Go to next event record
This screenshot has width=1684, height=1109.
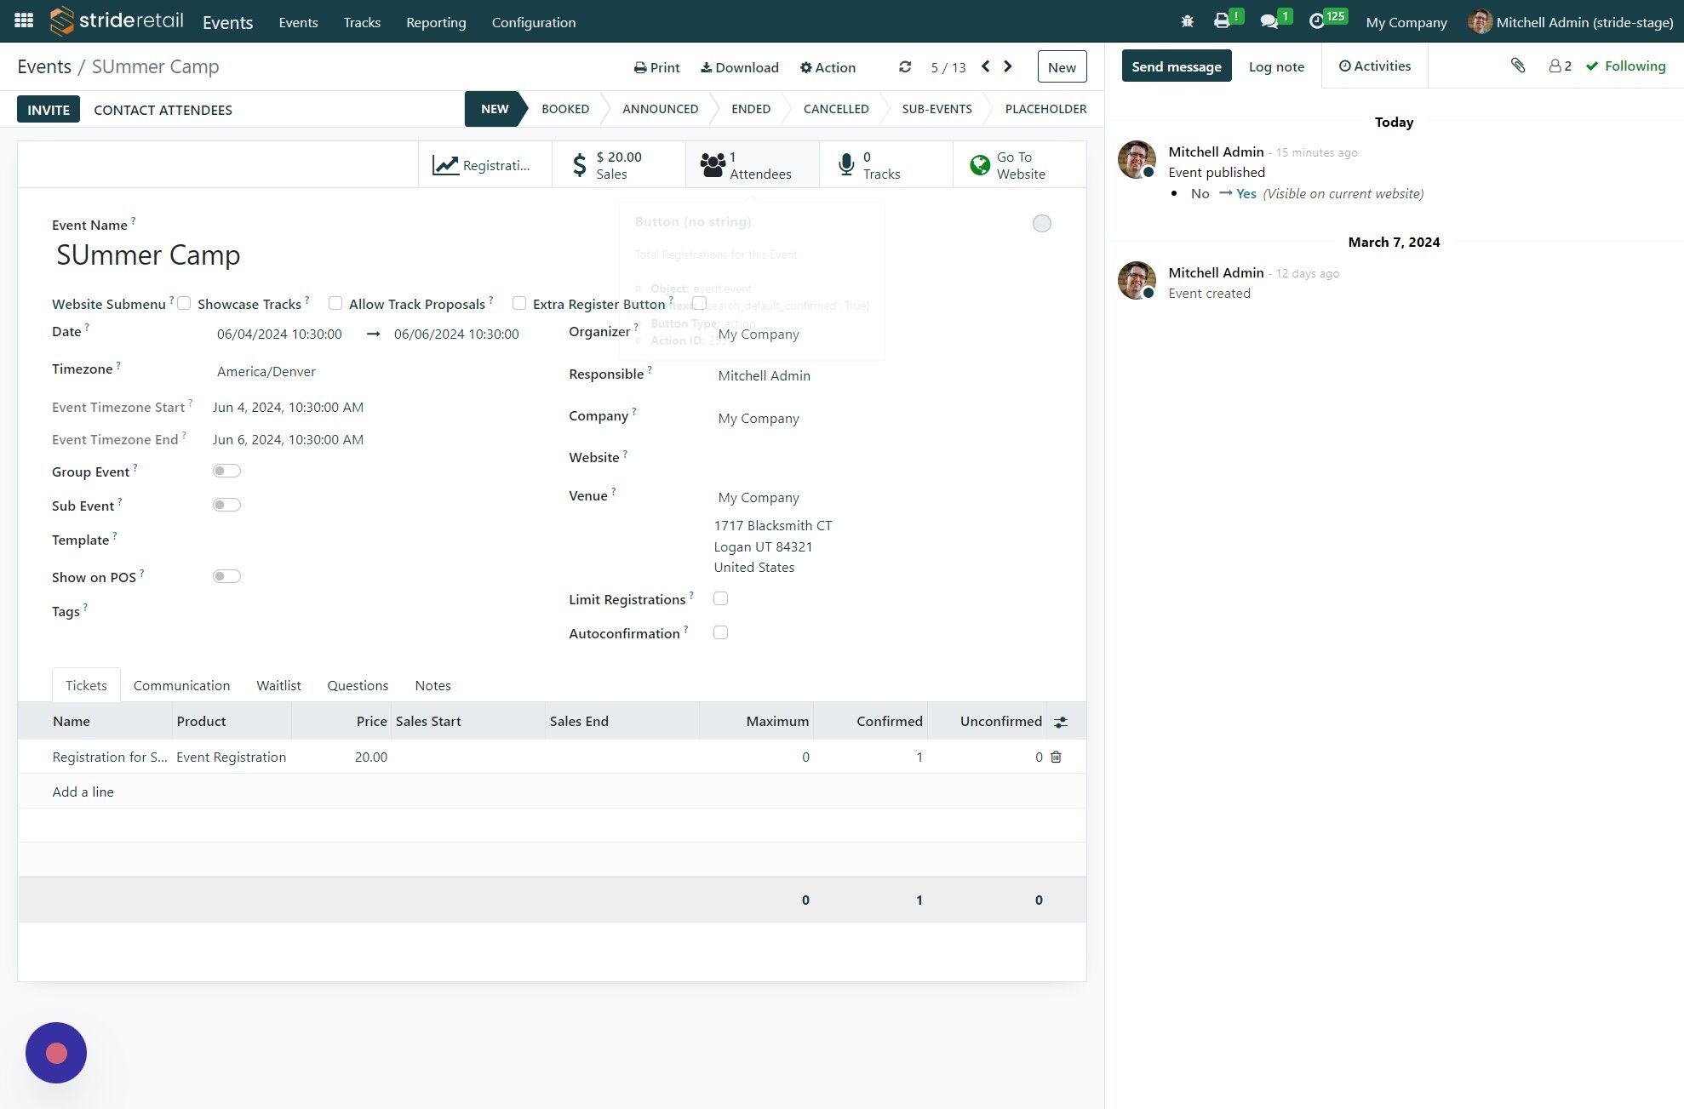[x=1008, y=66]
